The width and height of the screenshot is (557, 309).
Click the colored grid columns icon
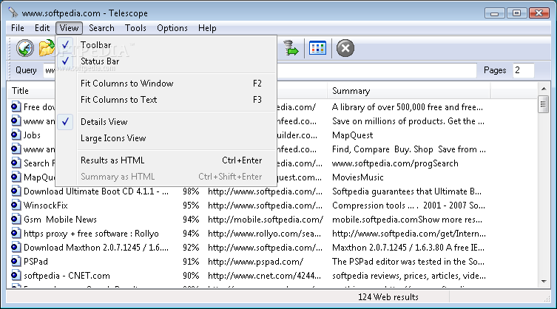tap(317, 48)
